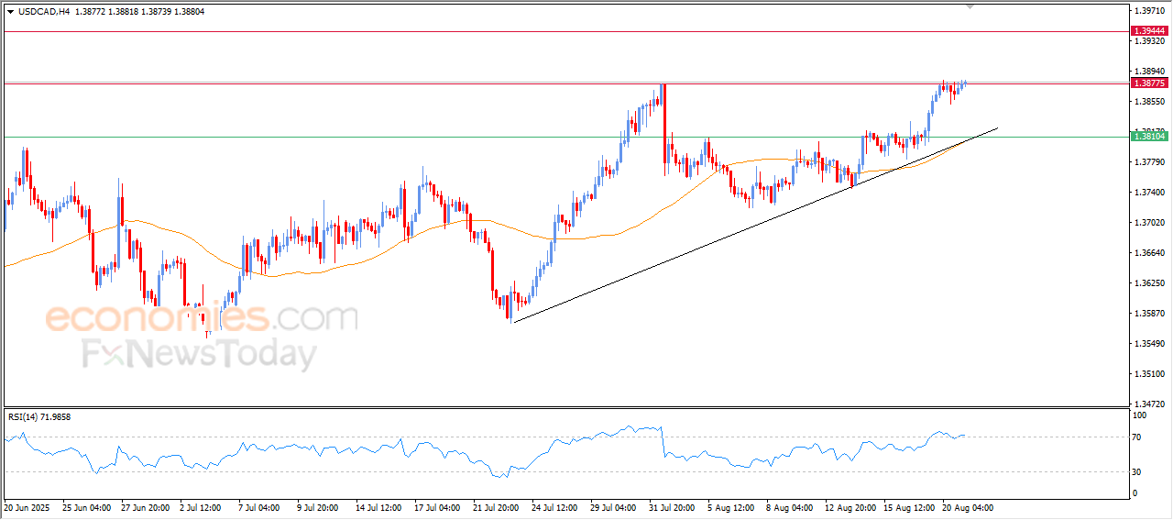Click the 1.38940 price axis label
The image size is (1173, 520).
pos(1149,72)
